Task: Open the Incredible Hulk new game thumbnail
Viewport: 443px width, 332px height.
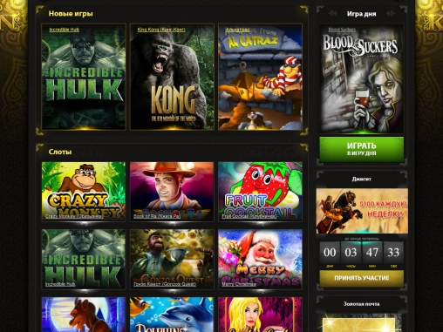Action: 84,77
